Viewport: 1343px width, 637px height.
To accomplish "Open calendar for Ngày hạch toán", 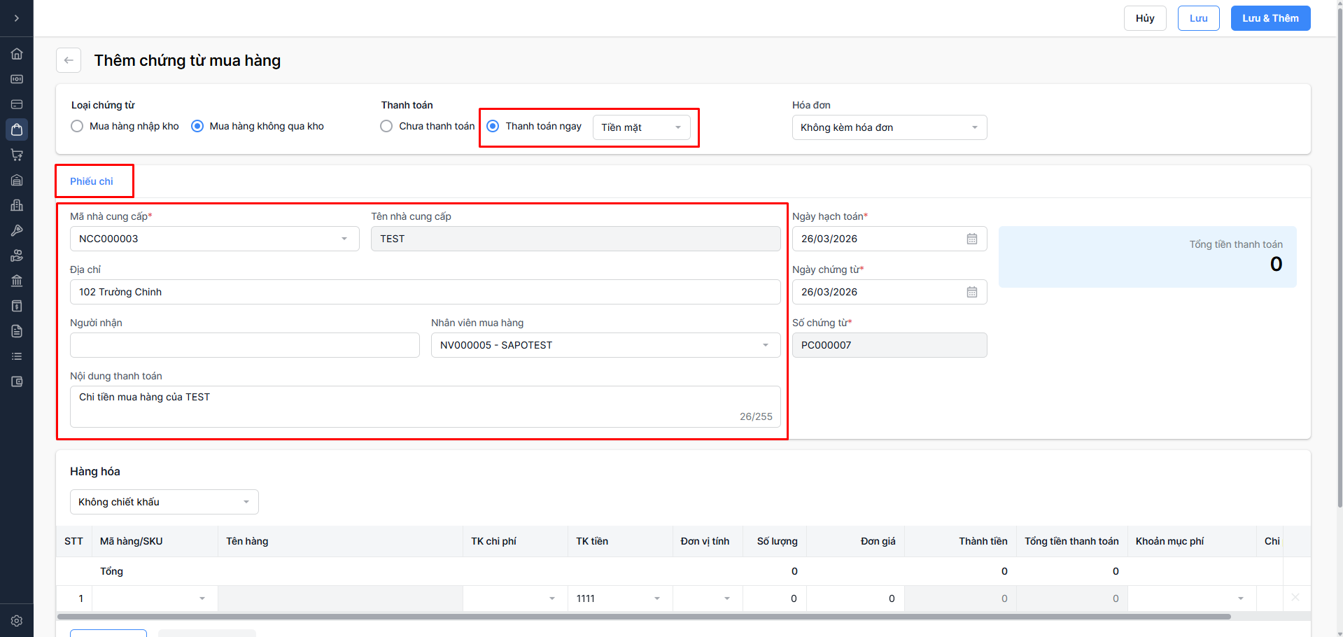I will pyautogui.click(x=971, y=239).
